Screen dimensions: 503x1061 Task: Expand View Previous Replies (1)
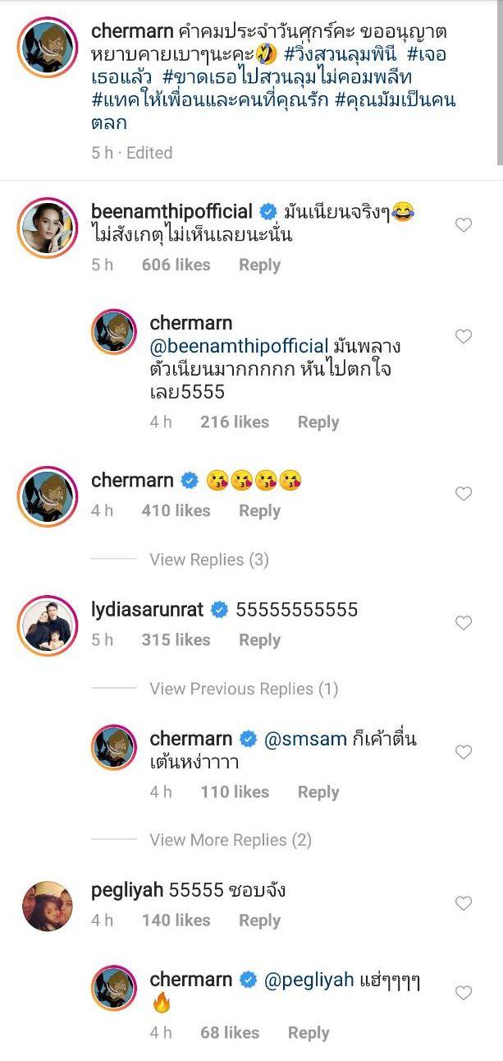point(244,689)
